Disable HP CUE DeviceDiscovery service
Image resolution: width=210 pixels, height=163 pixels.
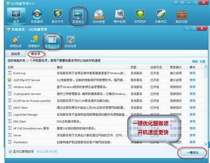pos(192,128)
